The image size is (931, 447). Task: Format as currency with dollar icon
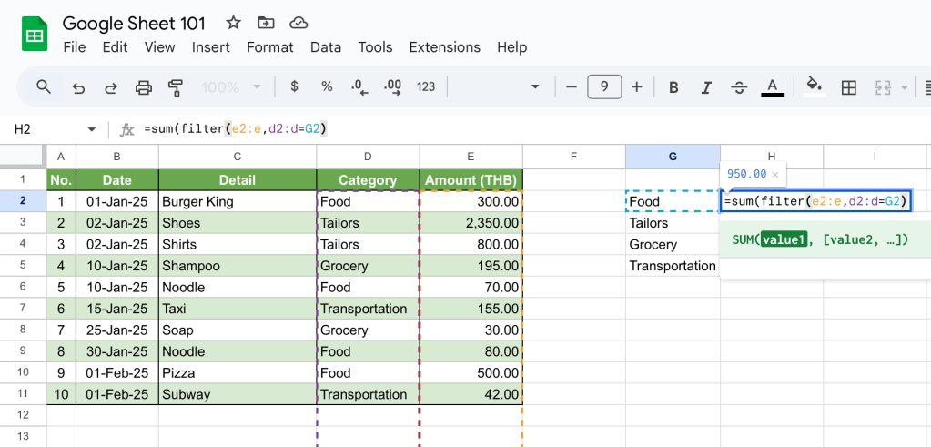[x=294, y=86]
